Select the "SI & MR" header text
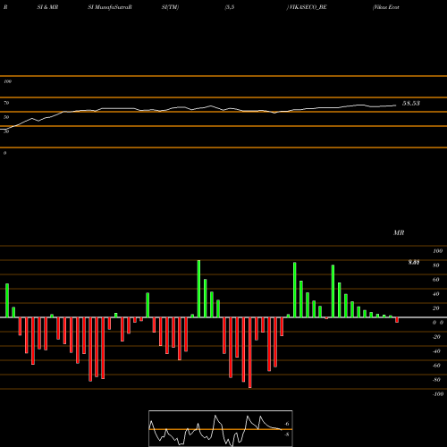Image resolution: width=447 pixels, height=447 pixels. 47,7
